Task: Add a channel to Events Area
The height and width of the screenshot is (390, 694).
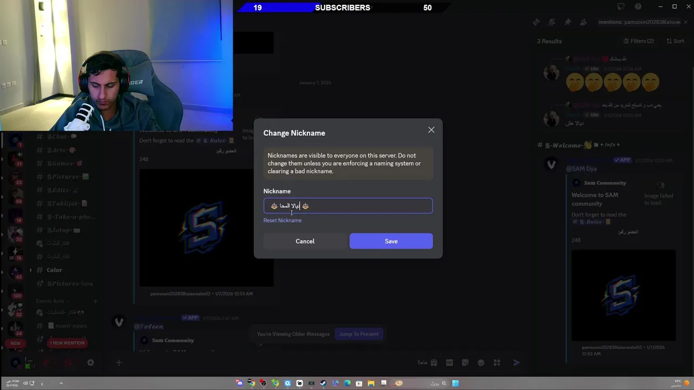Action: 95,301
